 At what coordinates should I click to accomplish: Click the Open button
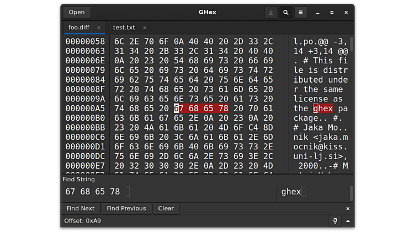click(77, 12)
